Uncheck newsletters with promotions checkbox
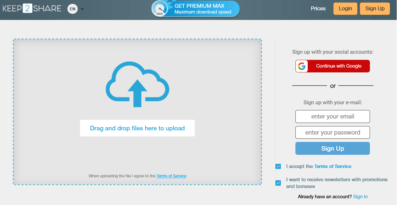Viewport: 397px width, 205px height. point(278,183)
